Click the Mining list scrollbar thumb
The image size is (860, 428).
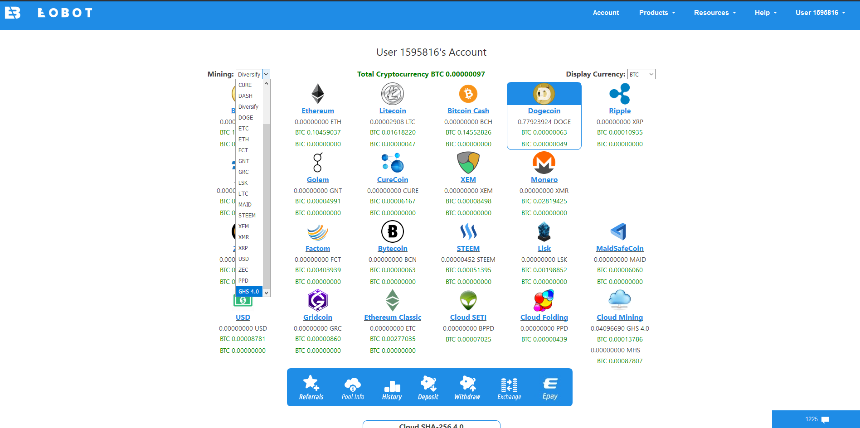coord(267,206)
